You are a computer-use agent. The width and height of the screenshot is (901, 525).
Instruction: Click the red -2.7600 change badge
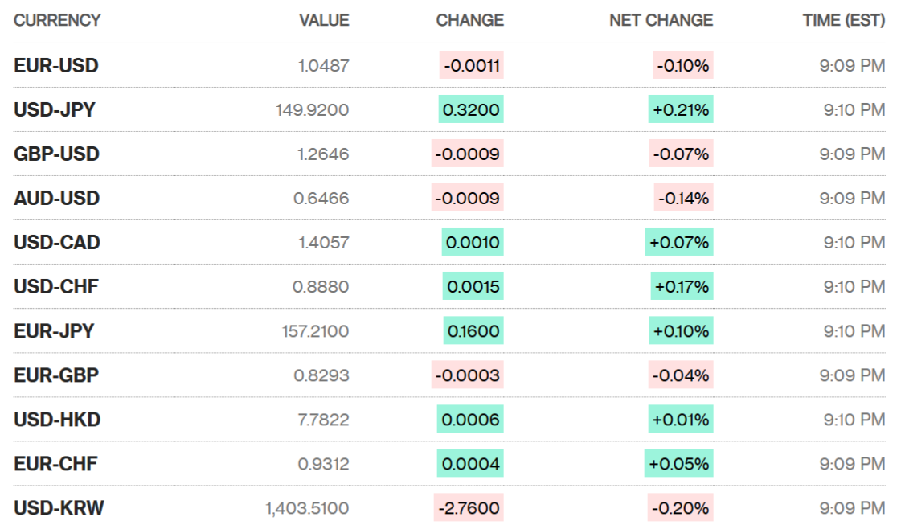pos(469,508)
